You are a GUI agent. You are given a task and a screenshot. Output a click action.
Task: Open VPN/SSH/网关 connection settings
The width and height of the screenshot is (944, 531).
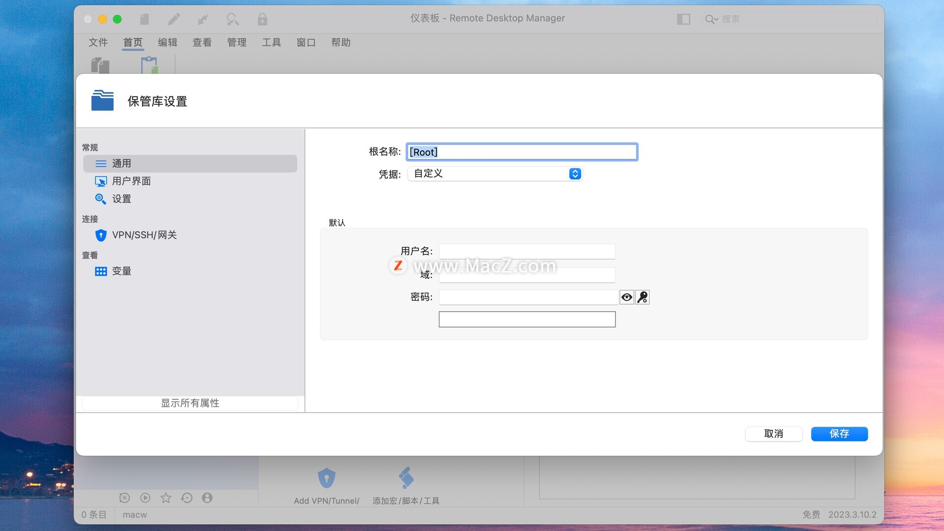pos(144,235)
